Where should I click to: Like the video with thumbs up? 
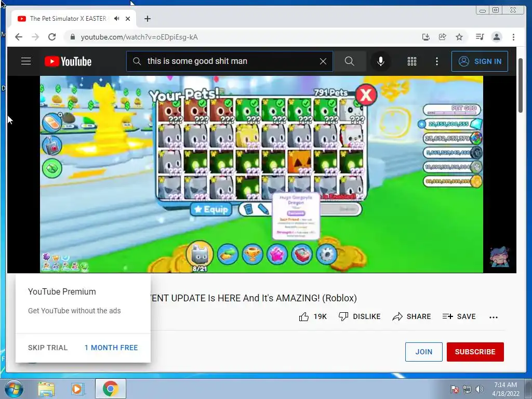pyautogui.click(x=303, y=316)
